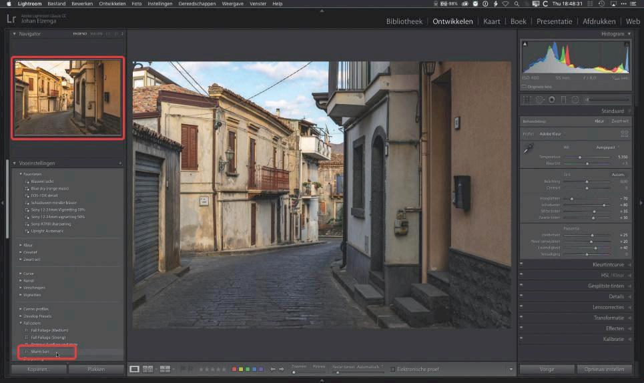This screenshot has width=644, height=383.
Task: Toggle highlight clipping triangle in histogram
Action: [x=627, y=43]
